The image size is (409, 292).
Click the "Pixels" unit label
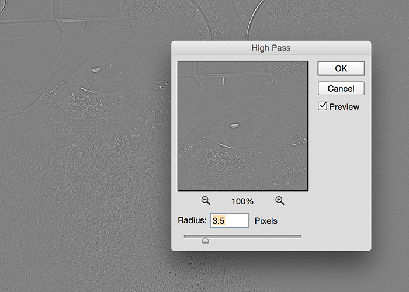[x=266, y=221]
